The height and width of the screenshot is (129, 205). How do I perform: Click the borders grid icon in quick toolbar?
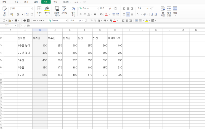tap(140, 20)
